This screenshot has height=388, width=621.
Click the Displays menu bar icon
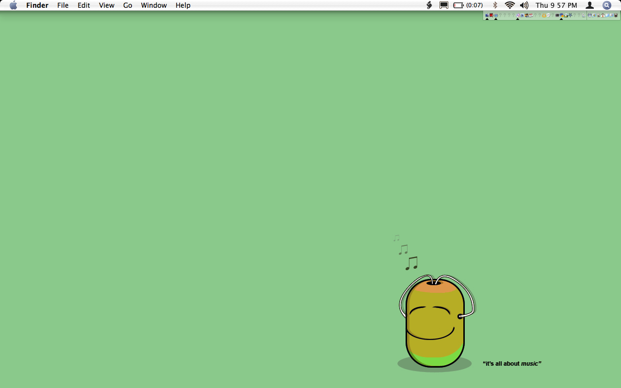coord(443,5)
